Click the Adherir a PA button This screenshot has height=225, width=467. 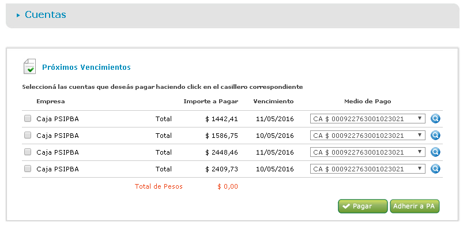pos(415,206)
